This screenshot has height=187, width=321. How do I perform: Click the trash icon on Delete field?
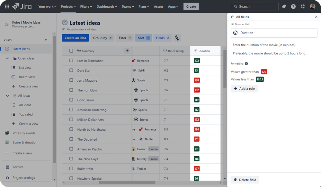[235, 180]
